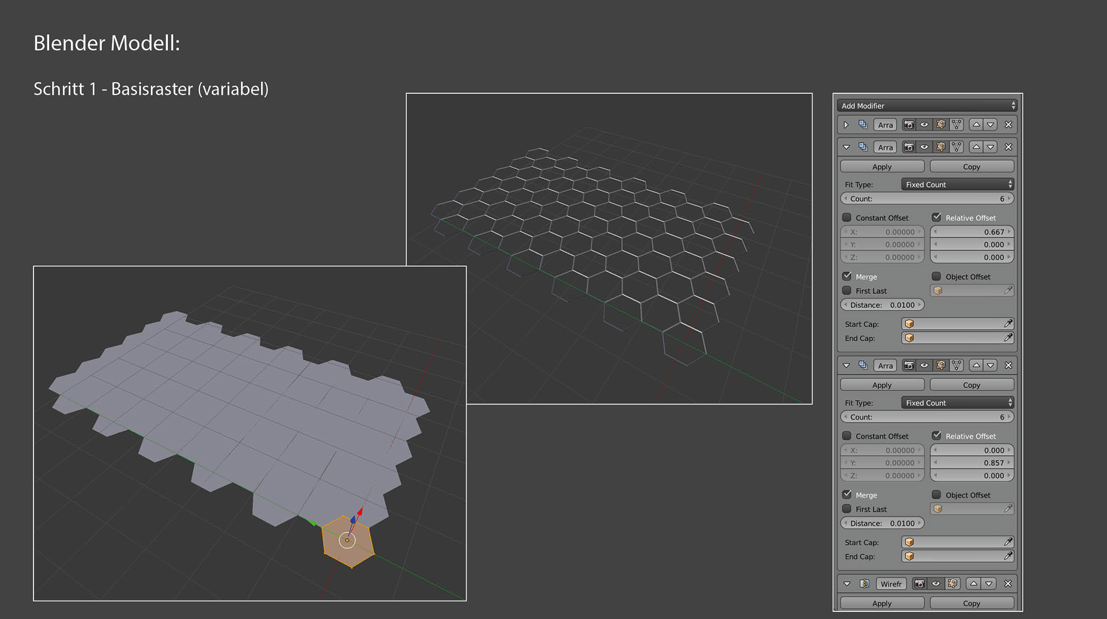Toggle edit cage icon on collapsed Array modifier
The height and width of the screenshot is (619, 1107).
point(957,124)
